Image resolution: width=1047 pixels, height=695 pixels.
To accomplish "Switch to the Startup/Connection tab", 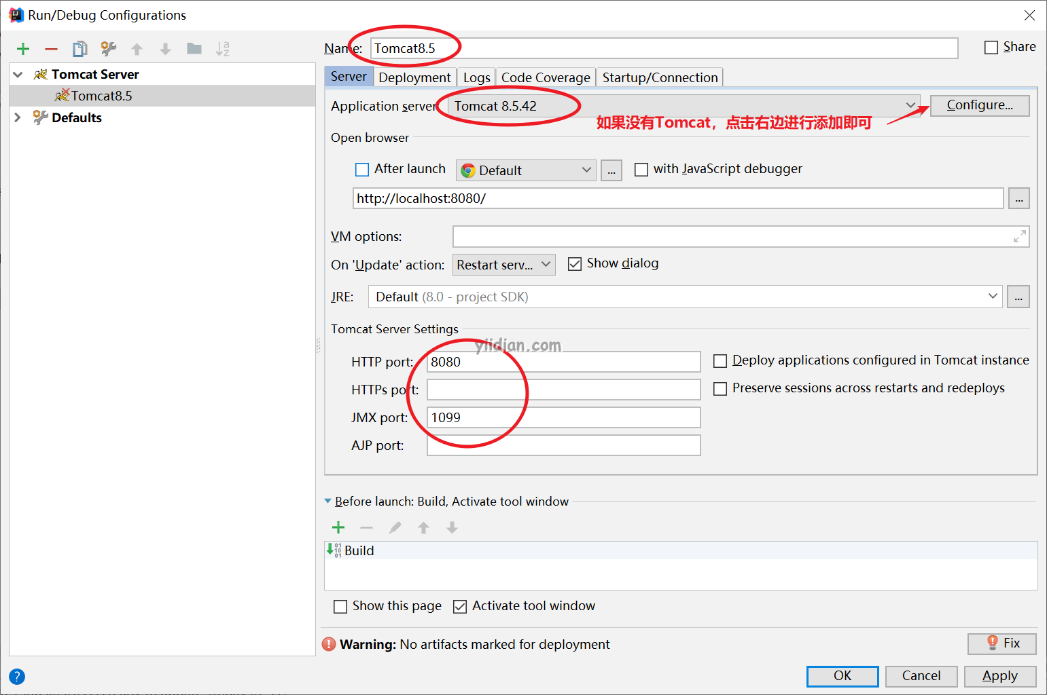I will click(x=660, y=77).
